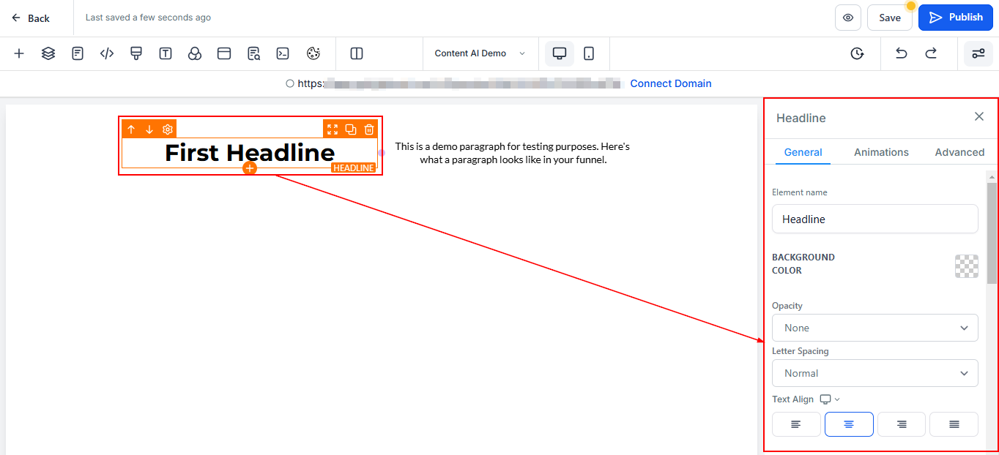
Task: Delete the headline element
Action: pyautogui.click(x=369, y=129)
